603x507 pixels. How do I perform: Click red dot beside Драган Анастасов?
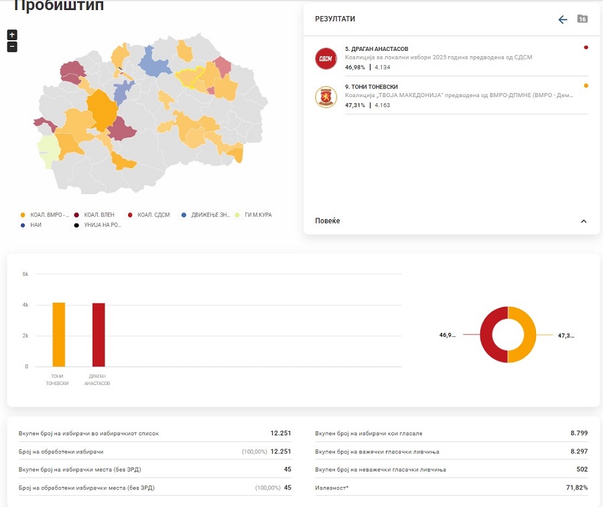pos(586,48)
